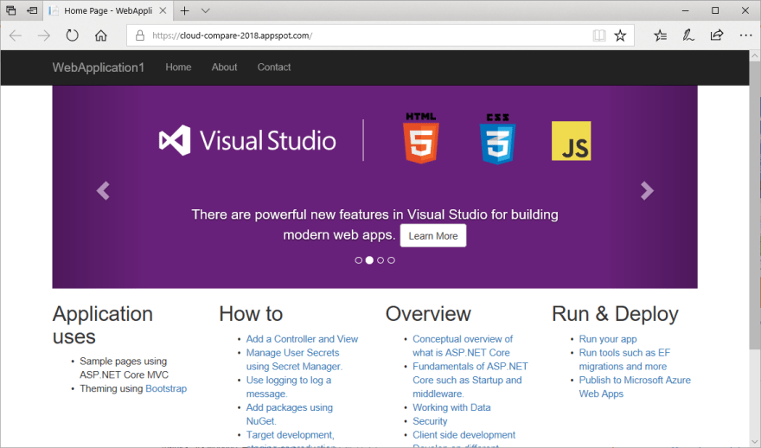Screen dimensions: 761x448
Task: Select the second carousel indicator dot
Action: (x=369, y=260)
